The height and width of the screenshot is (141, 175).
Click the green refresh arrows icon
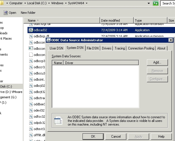tap(156, 3)
